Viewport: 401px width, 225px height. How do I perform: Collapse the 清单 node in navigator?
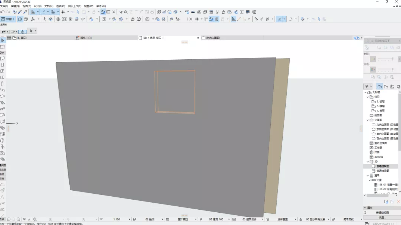[x=367, y=175]
